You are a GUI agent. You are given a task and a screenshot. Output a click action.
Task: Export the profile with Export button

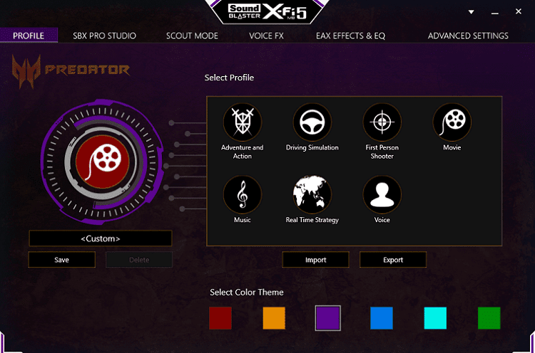click(393, 260)
